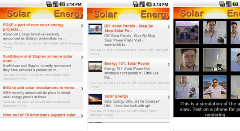
Task: Open the 'Nine out of 10 Americans support solar' article
Action: click(x=39, y=115)
